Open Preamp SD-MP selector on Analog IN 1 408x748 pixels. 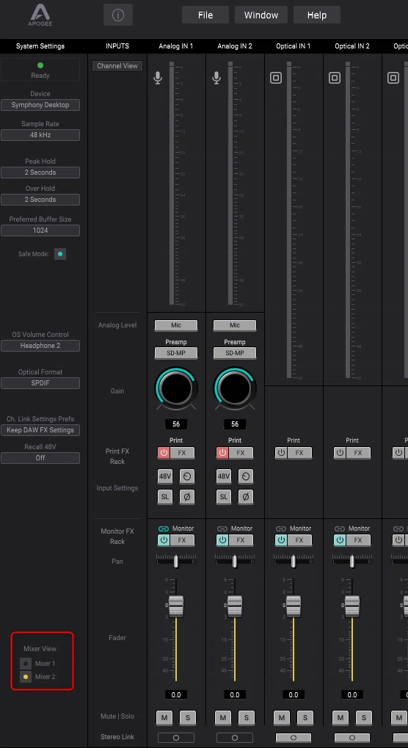click(176, 353)
